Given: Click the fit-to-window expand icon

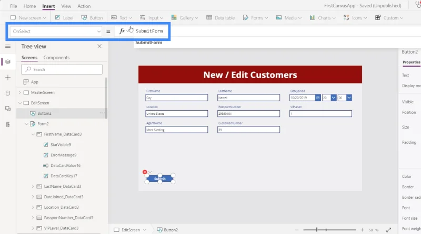Looking at the screenshot, I should tap(388, 230).
